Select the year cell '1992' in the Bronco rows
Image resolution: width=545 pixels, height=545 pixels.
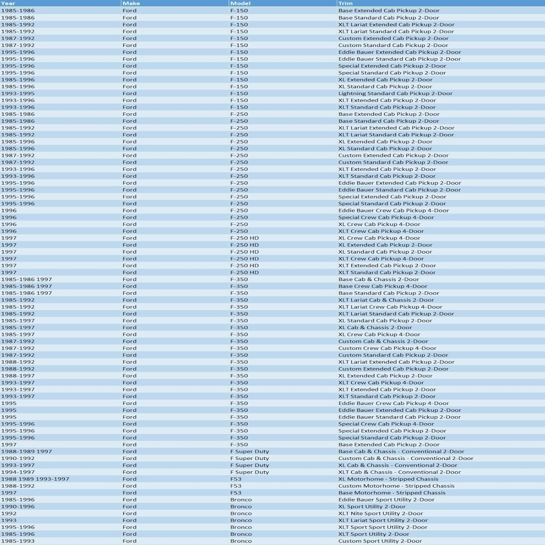click(9, 513)
